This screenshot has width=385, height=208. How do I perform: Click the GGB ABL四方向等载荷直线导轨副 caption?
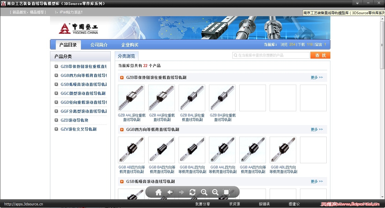(283, 170)
